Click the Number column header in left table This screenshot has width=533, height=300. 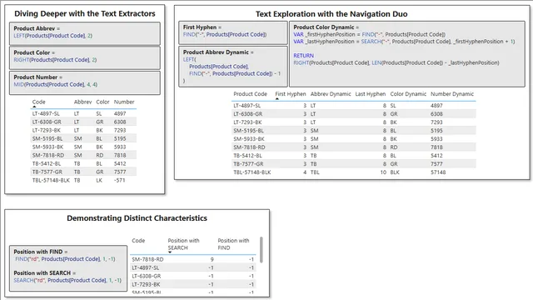point(124,102)
